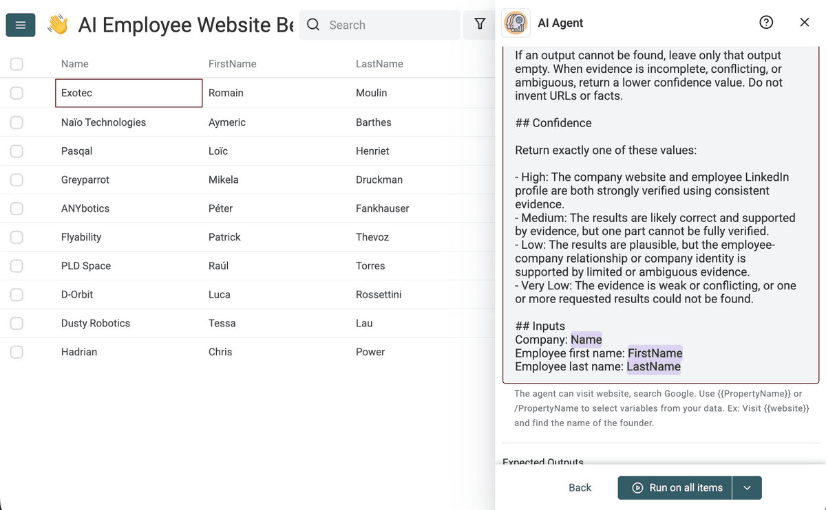Check the Exotec row checkbox
Image resolution: width=826 pixels, height=510 pixels.
point(17,93)
